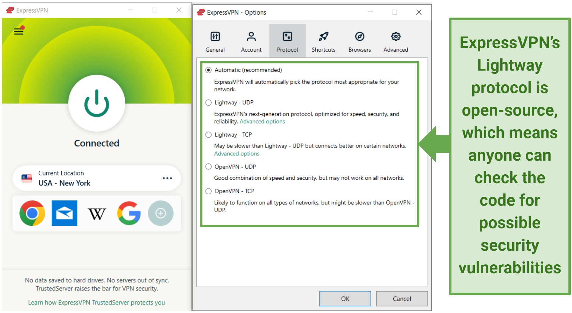Screen dimensions: 572x313
Task: Select the OpenVPN - TCP protocol option
Action: 209,191
